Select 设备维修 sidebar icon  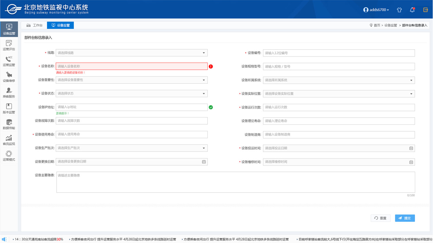pos(9,77)
